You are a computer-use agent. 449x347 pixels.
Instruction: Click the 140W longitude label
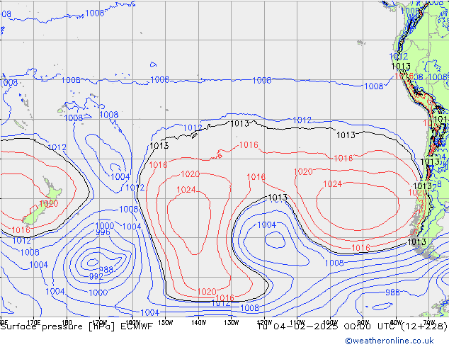[199, 322]
